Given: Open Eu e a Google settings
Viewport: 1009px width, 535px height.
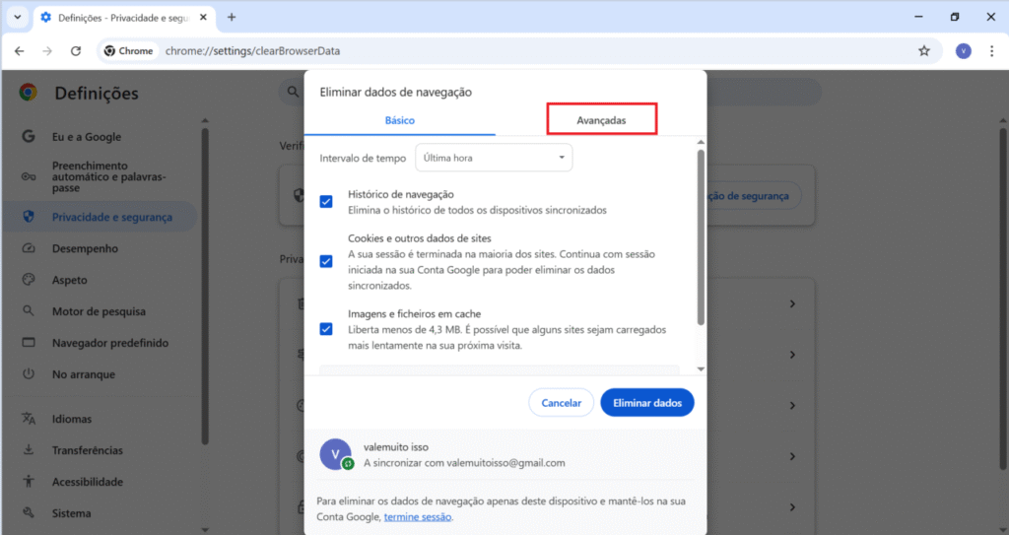Looking at the screenshot, I should point(87,137).
